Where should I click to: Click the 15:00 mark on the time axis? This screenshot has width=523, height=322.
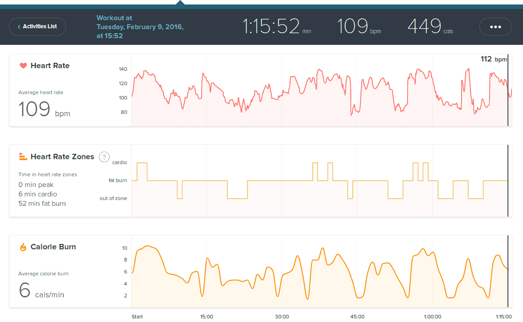click(207, 317)
